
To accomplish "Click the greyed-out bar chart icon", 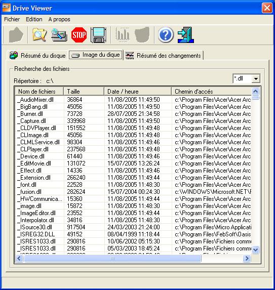I will pyautogui.click(x=123, y=34).
